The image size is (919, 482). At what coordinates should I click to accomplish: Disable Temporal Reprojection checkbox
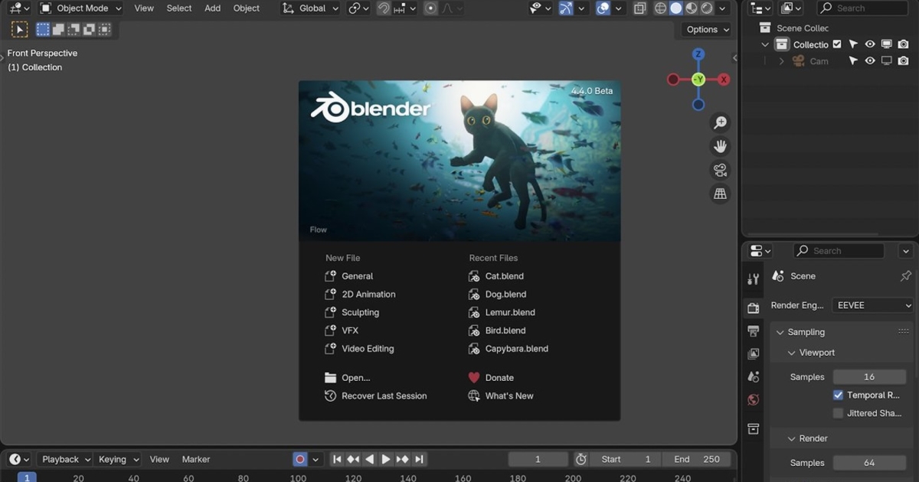click(x=837, y=395)
